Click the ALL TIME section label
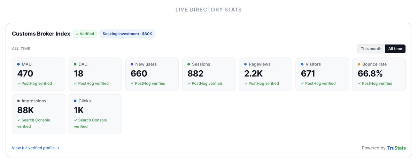Image resolution: width=418 pixels, height=164 pixels. pos(21,49)
